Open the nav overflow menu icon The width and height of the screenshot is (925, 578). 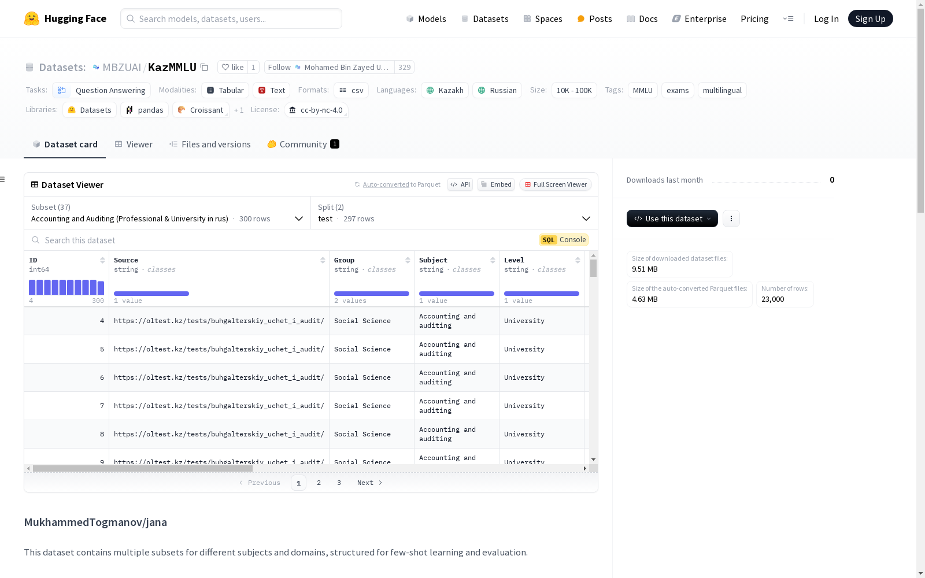(x=788, y=18)
